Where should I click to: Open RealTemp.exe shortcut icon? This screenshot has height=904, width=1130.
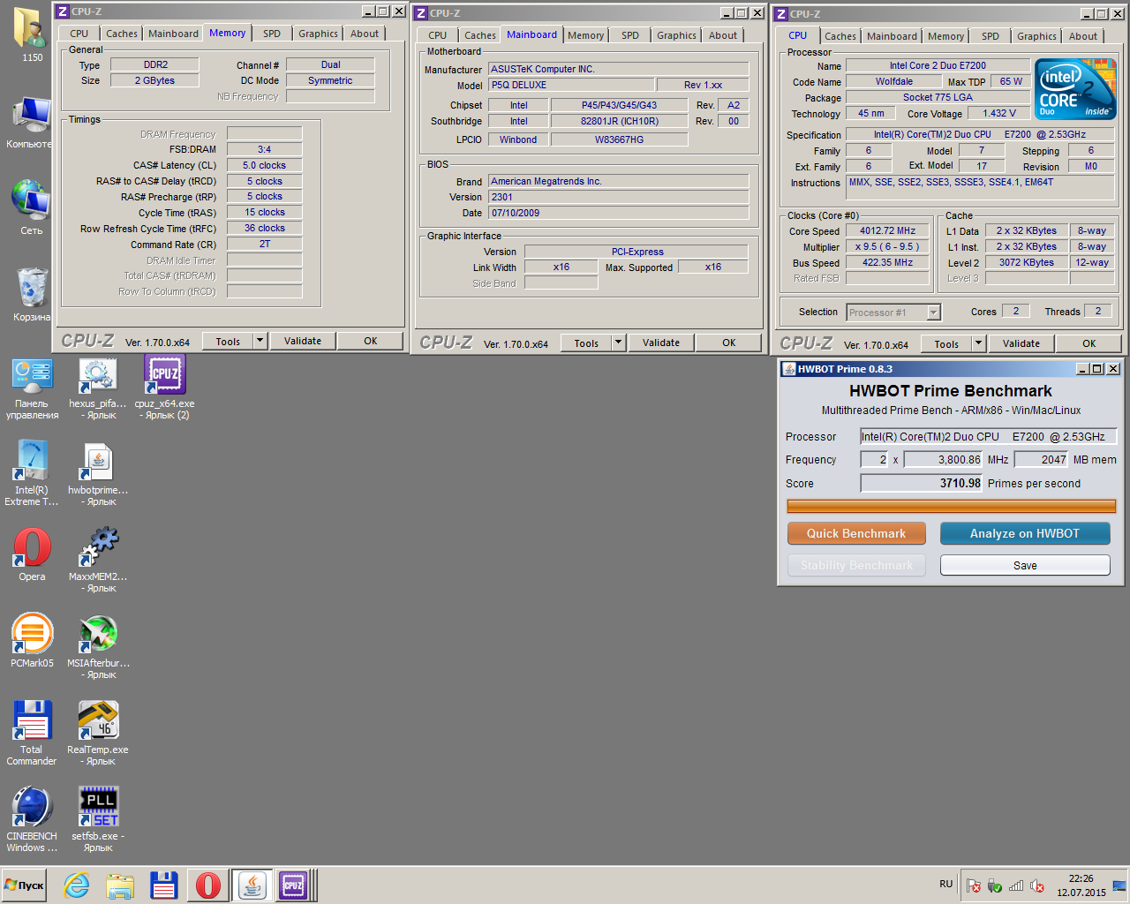point(98,733)
